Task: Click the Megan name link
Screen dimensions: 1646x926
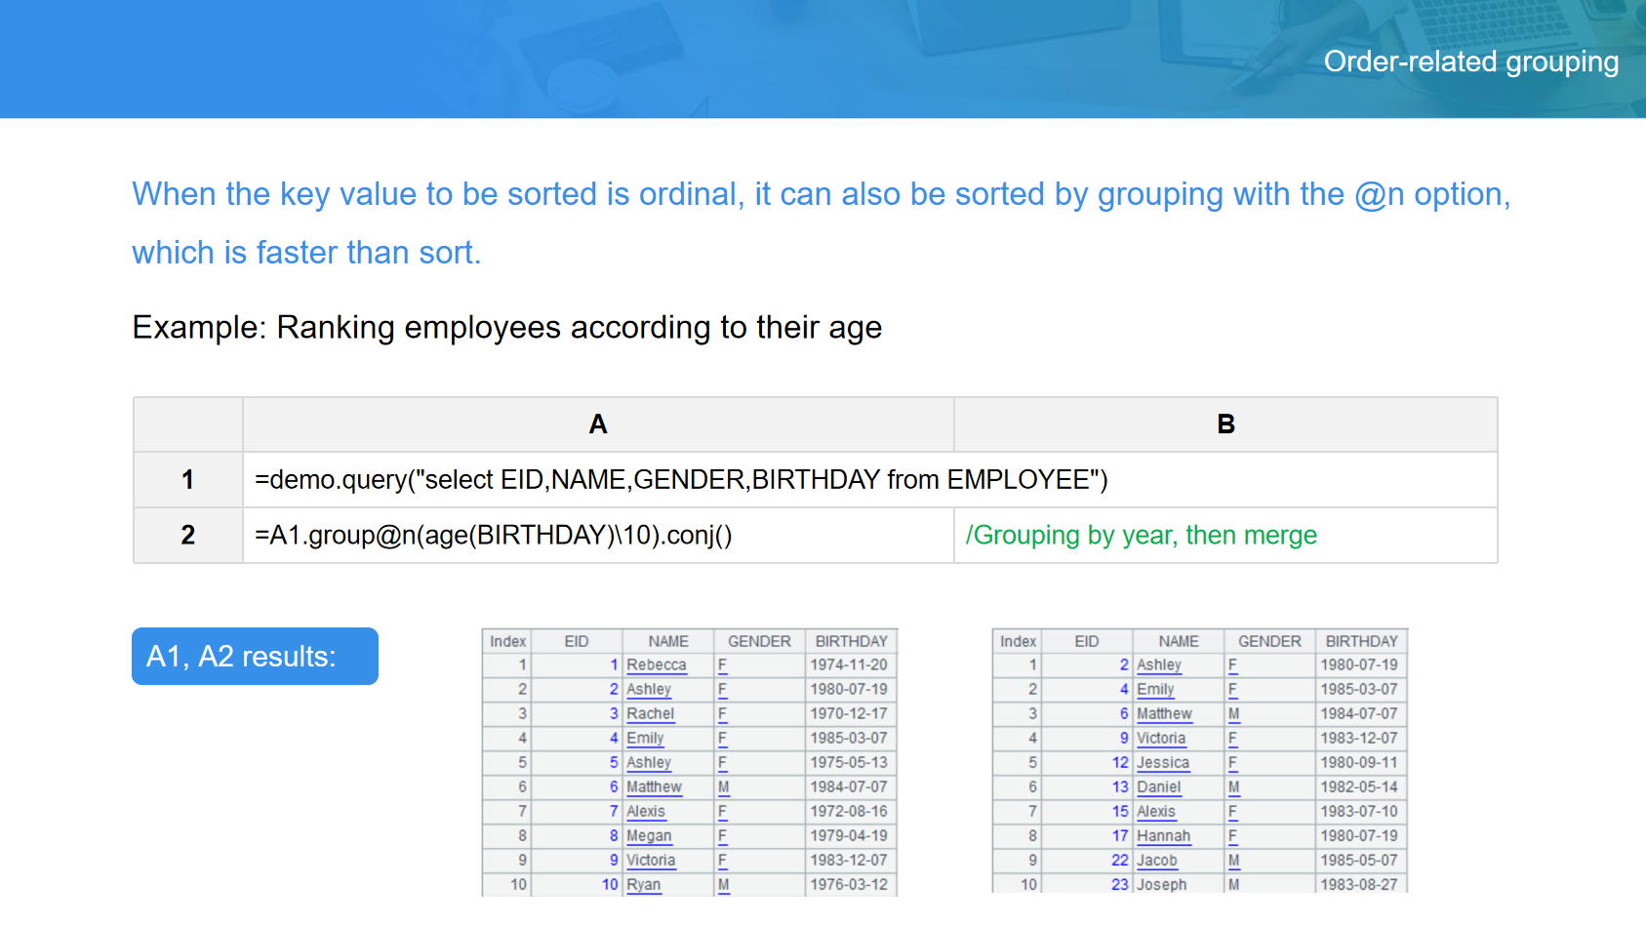Action: pos(649,836)
